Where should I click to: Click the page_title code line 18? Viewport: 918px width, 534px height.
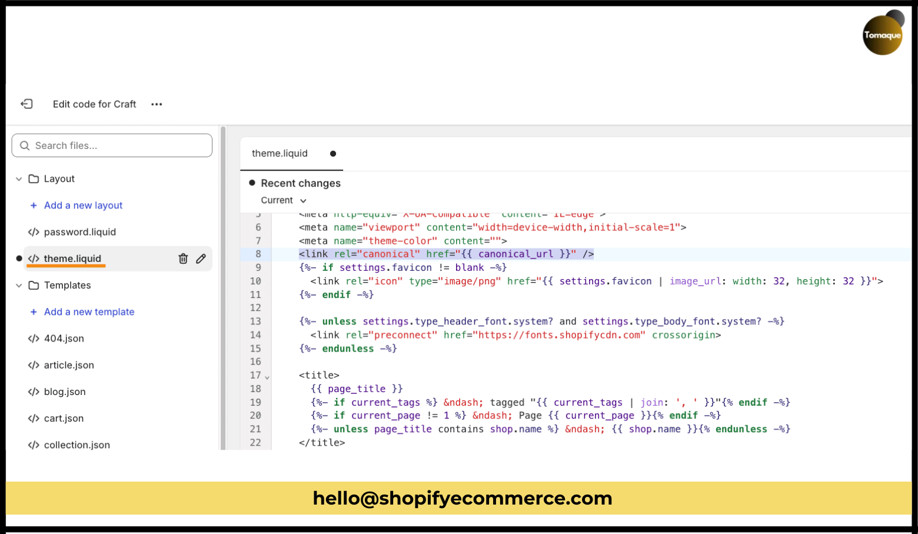pyautogui.click(x=357, y=389)
